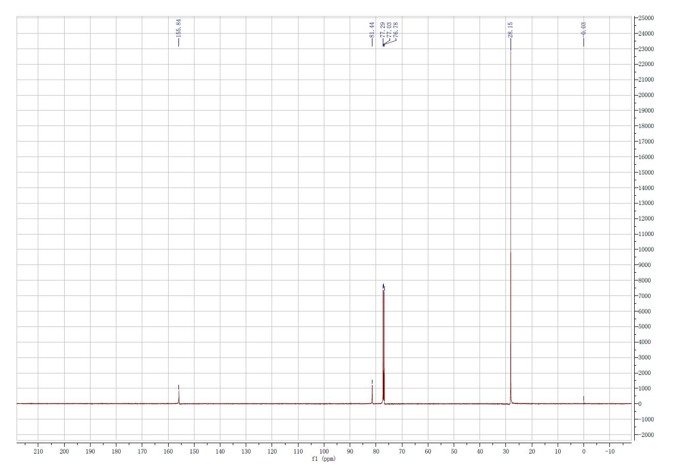673x469 pixels.
Task: Click the 77.29 peak label
Action: tap(382, 30)
